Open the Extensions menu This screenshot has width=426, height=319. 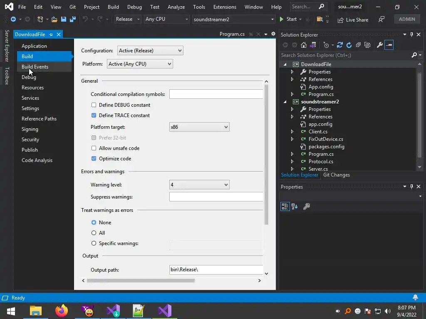pyautogui.click(x=225, y=7)
